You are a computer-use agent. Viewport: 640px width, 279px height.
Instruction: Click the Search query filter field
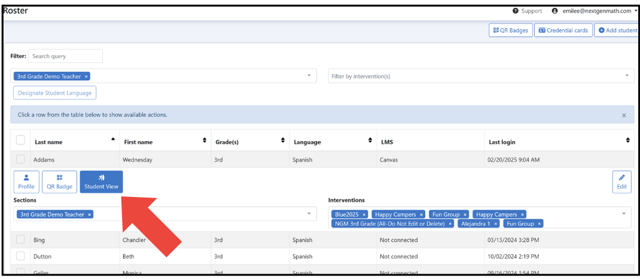65,56
